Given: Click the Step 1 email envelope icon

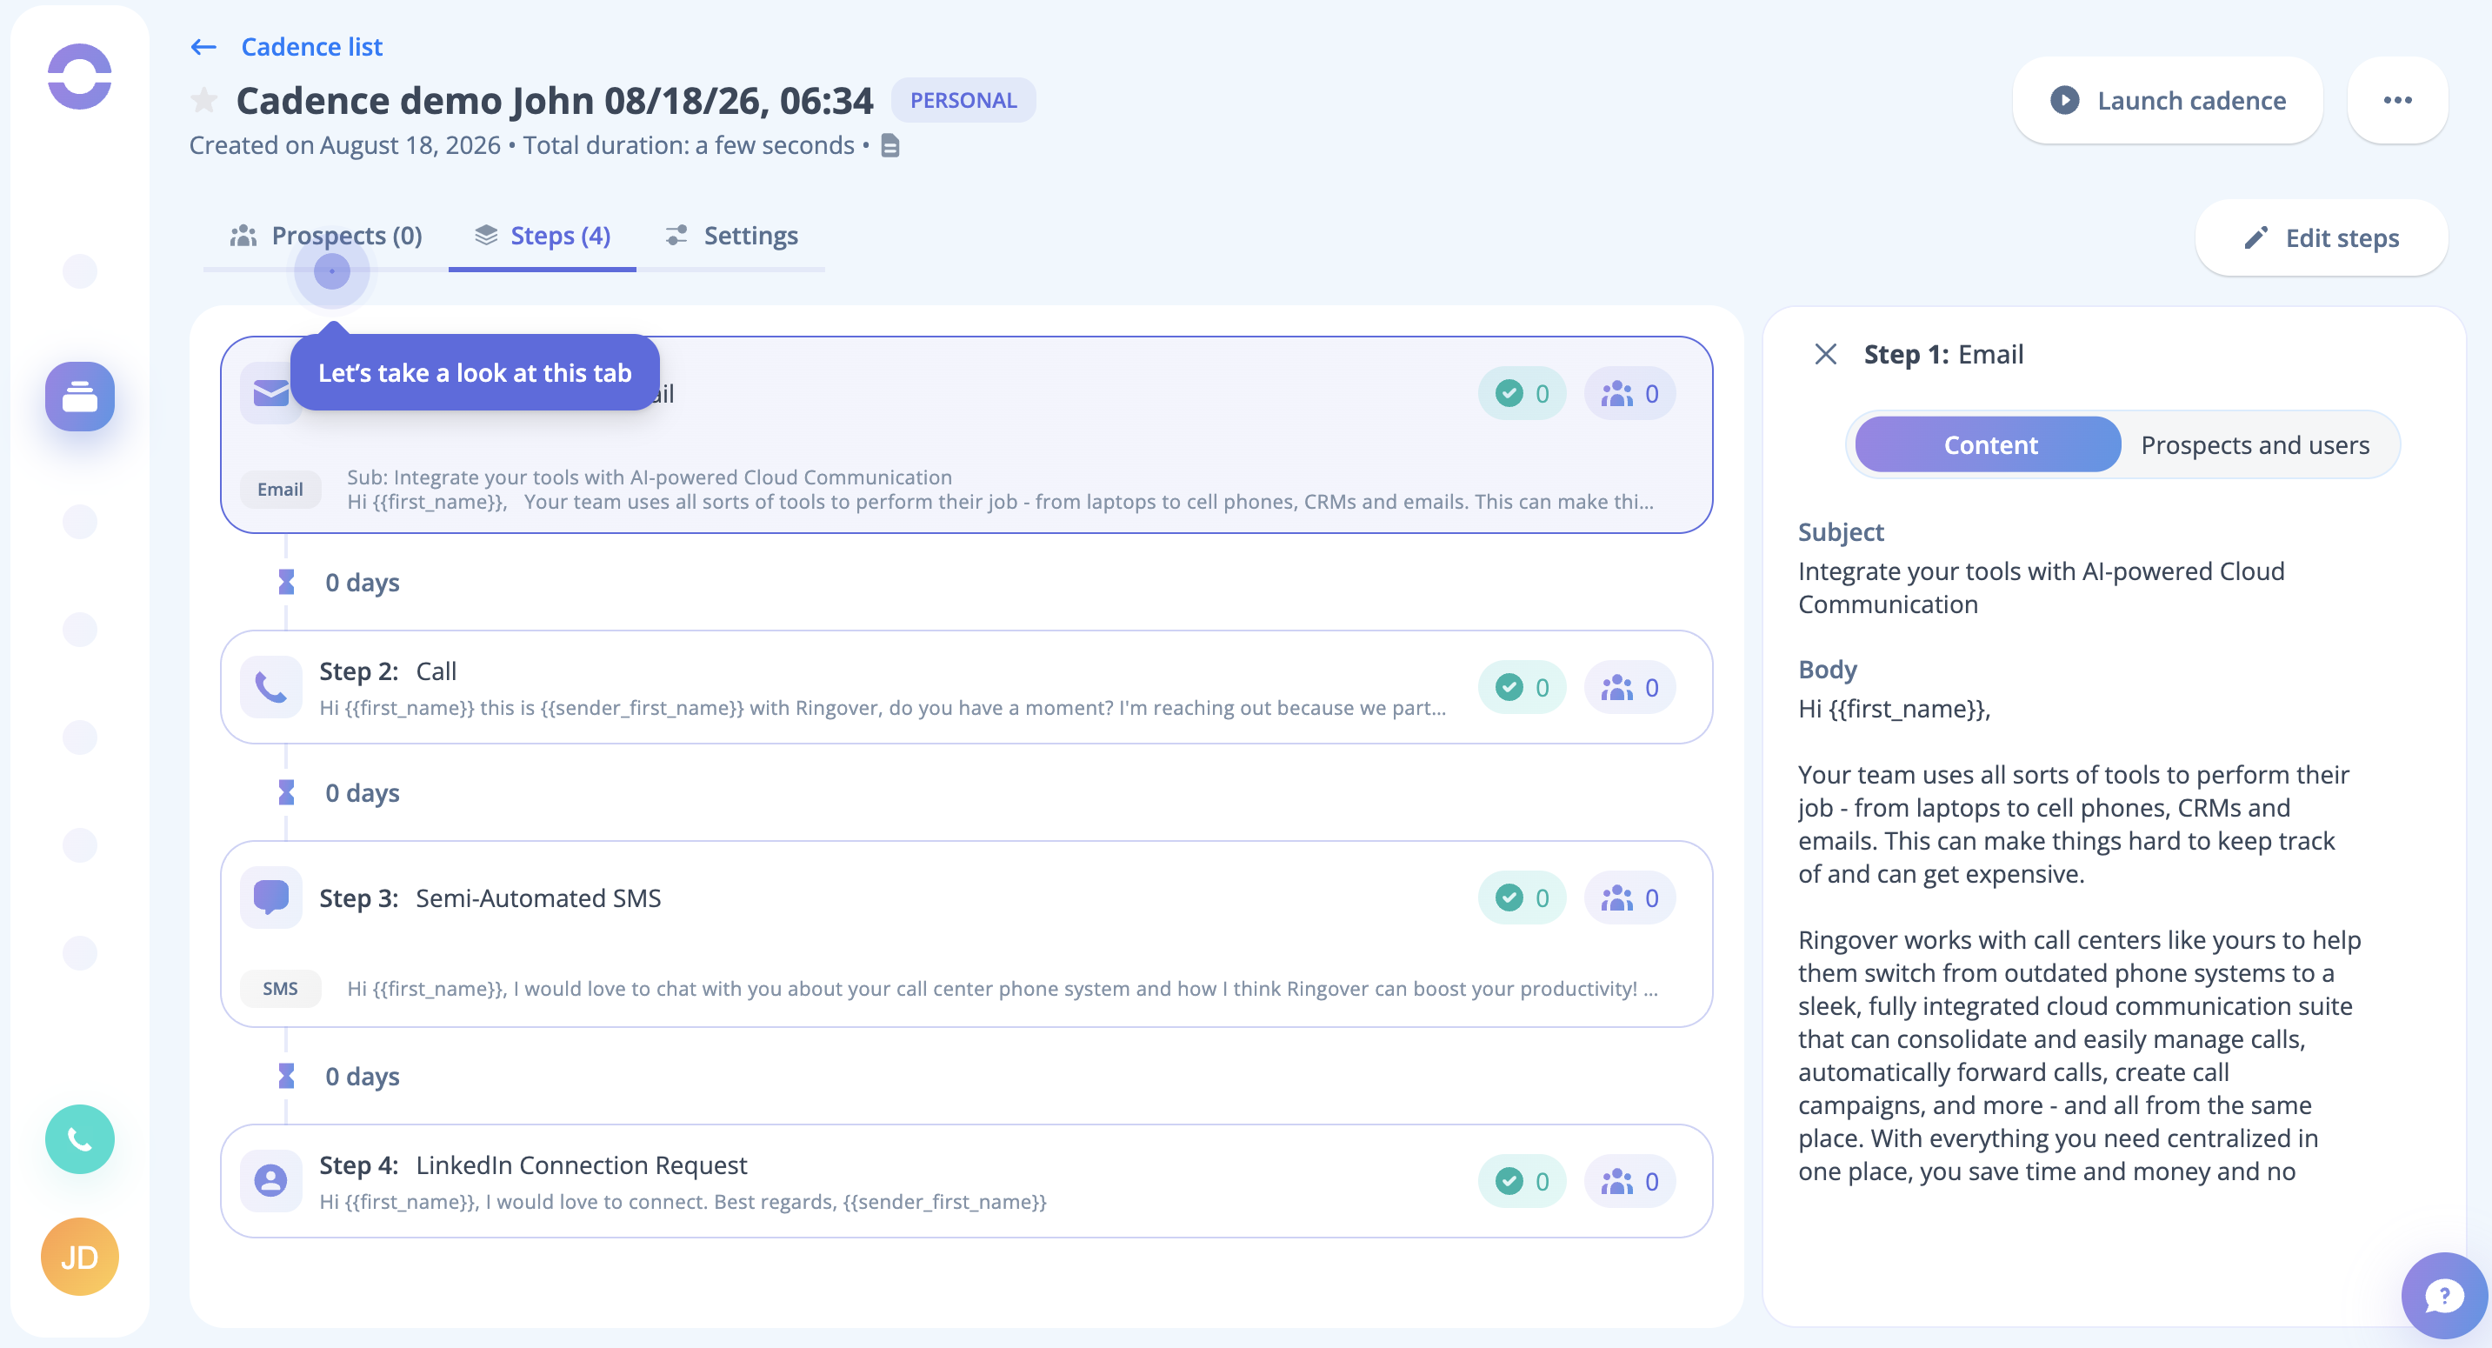Looking at the screenshot, I should tap(271, 393).
